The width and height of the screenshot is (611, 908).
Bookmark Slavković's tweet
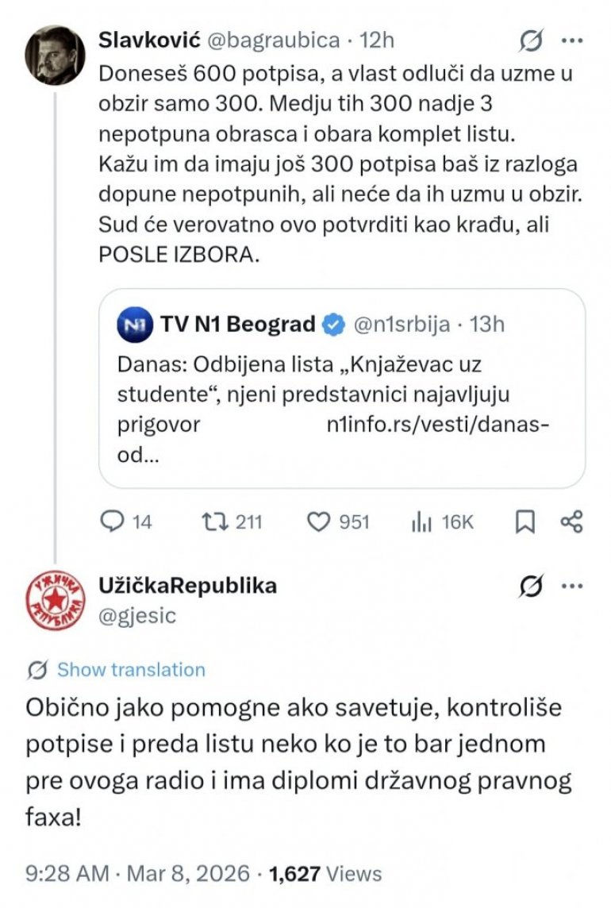[x=525, y=521]
